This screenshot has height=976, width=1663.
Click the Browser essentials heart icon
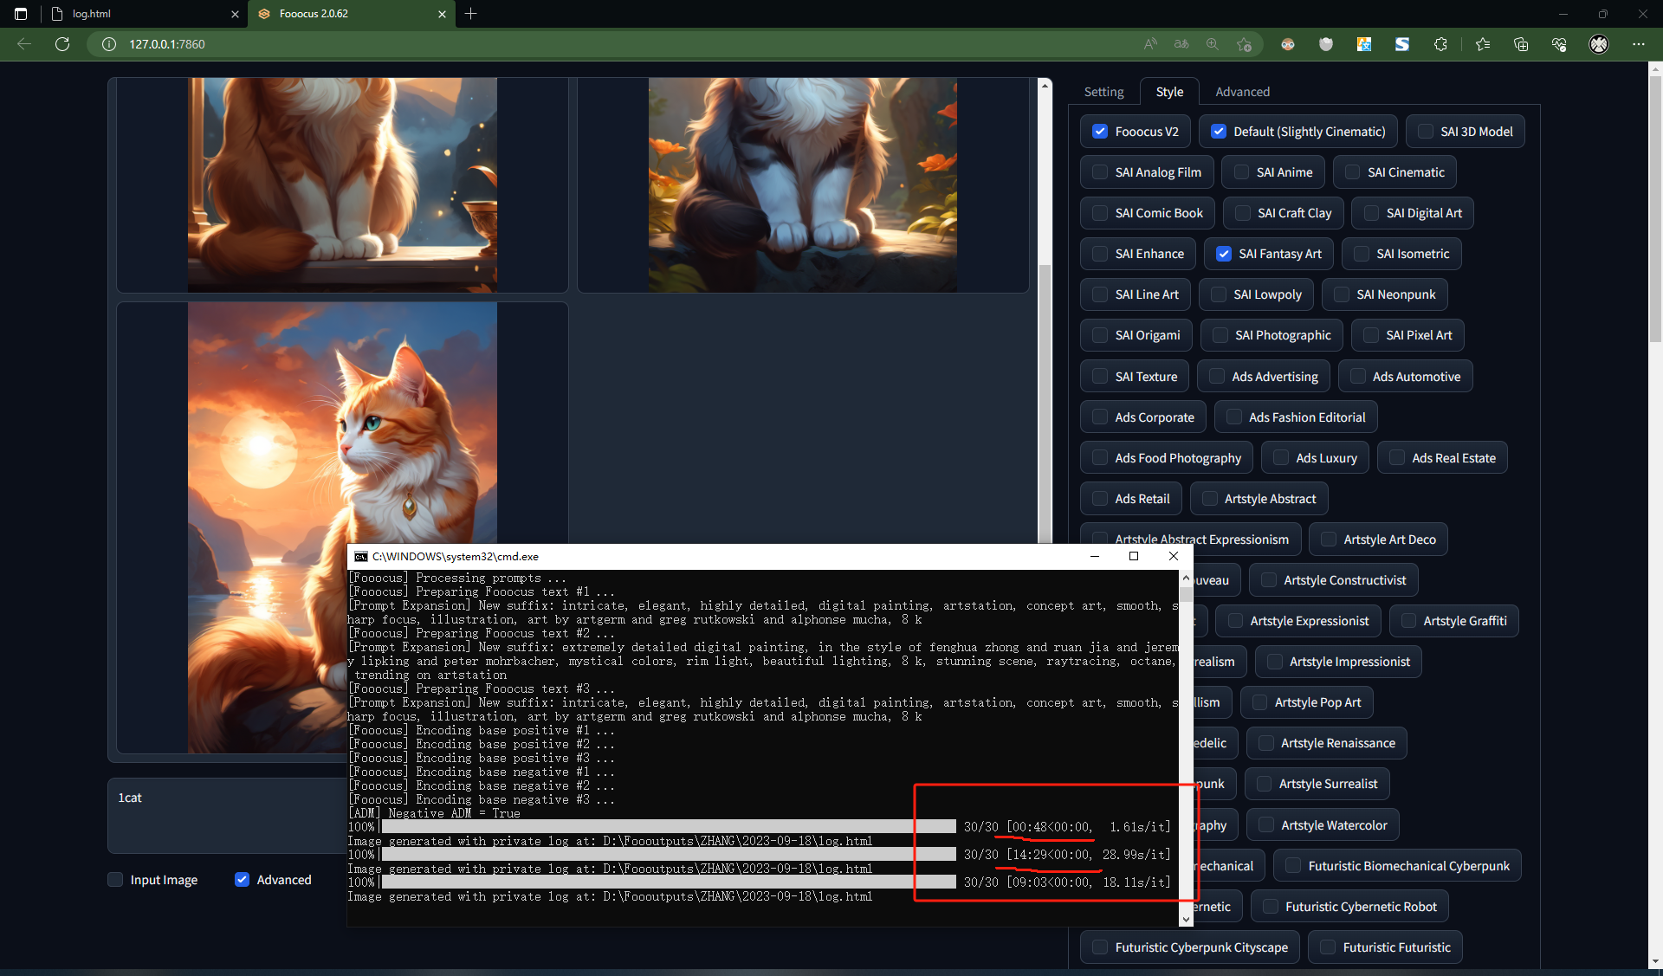[x=1559, y=43]
